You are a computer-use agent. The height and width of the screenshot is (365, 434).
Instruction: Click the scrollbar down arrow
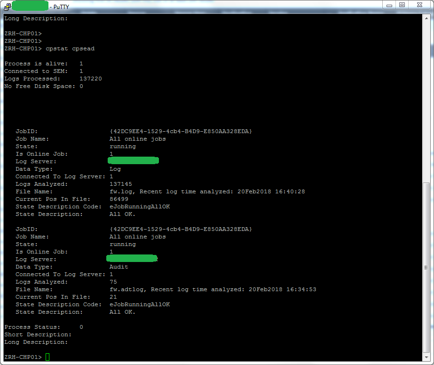pos(426,357)
